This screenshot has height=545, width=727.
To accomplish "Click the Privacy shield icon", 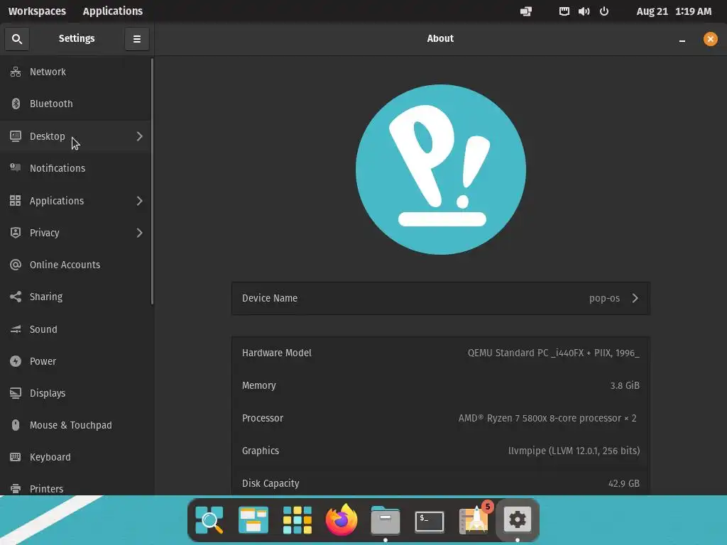I will click(16, 233).
